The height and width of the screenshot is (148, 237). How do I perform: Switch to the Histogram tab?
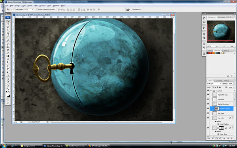coord(221,17)
